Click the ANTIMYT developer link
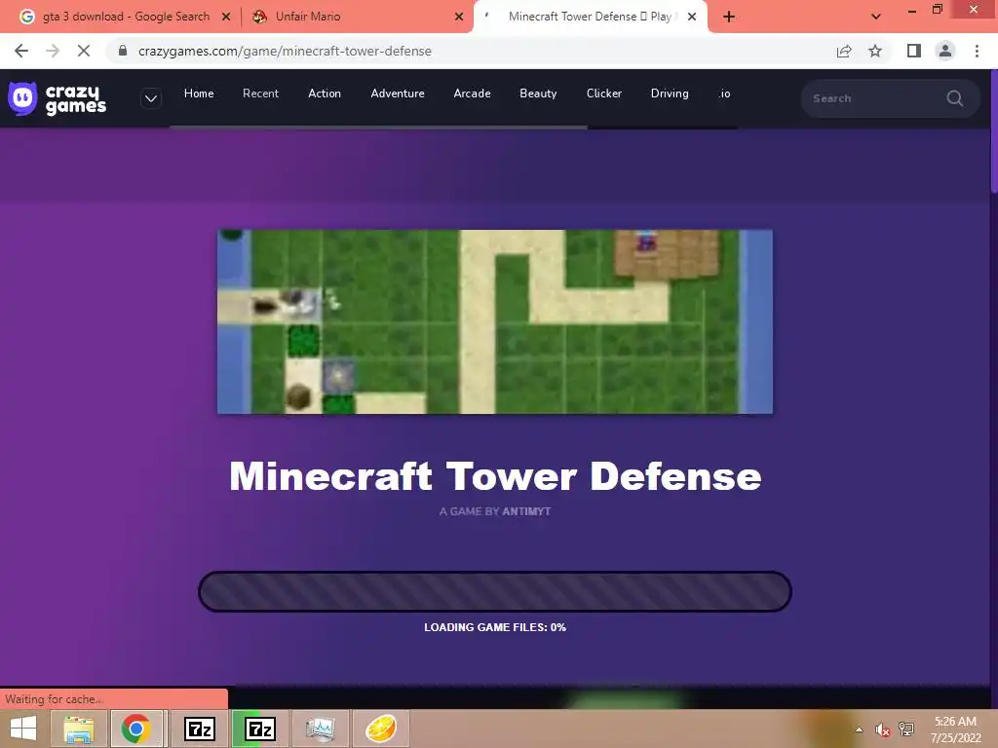This screenshot has width=998, height=748. [x=526, y=511]
